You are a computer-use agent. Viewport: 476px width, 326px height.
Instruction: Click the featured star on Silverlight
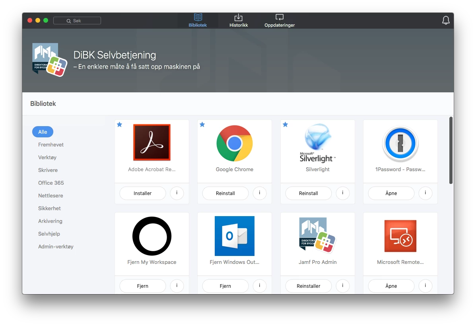tap(286, 125)
